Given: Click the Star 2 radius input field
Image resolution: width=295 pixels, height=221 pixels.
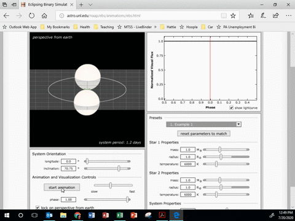Looking at the screenshot, I should click(x=188, y=187).
